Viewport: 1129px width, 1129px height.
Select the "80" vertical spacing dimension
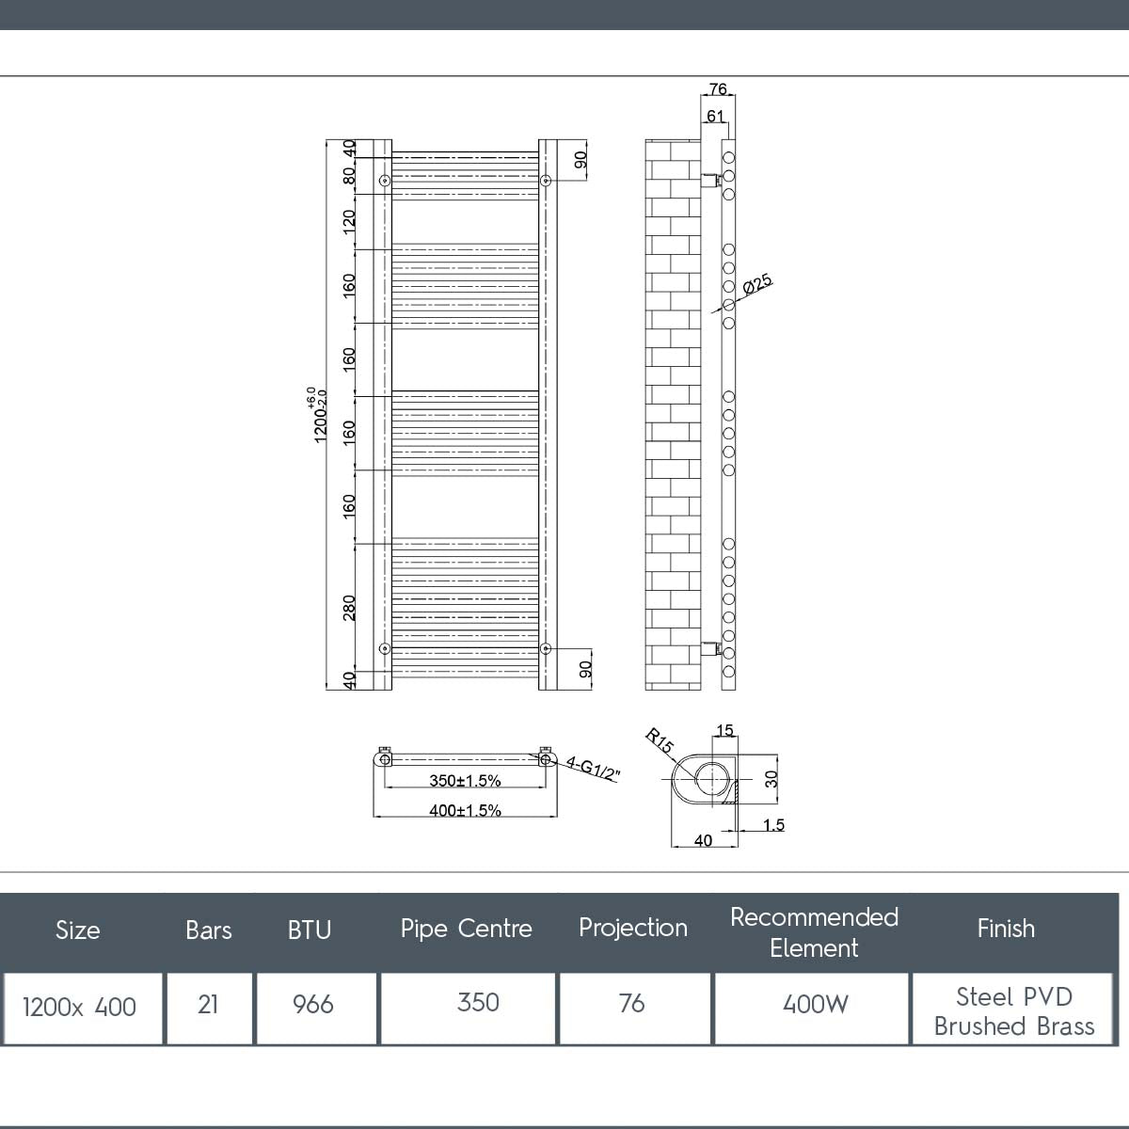tap(349, 175)
